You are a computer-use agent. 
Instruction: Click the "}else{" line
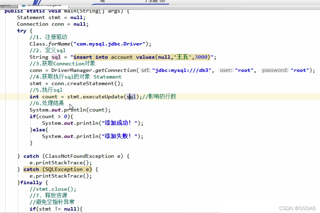[39, 130]
